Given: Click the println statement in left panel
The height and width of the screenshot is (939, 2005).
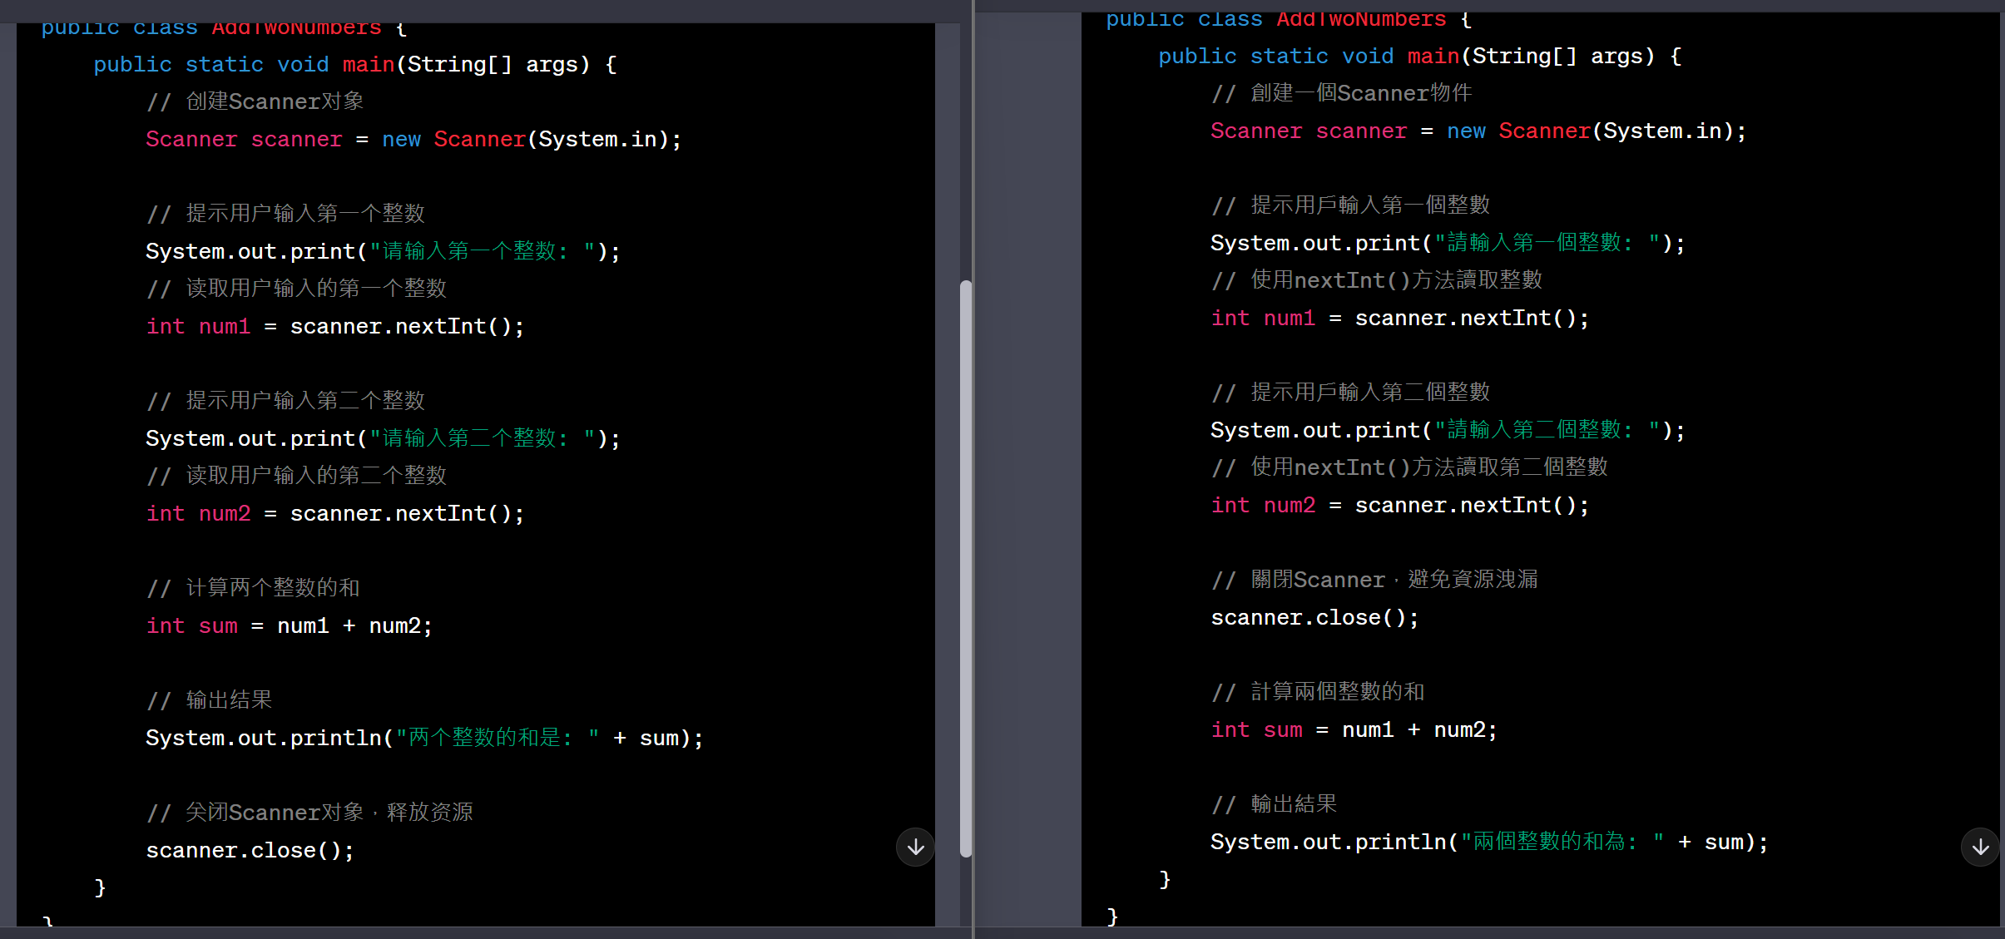Looking at the screenshot, I should 424,738.
